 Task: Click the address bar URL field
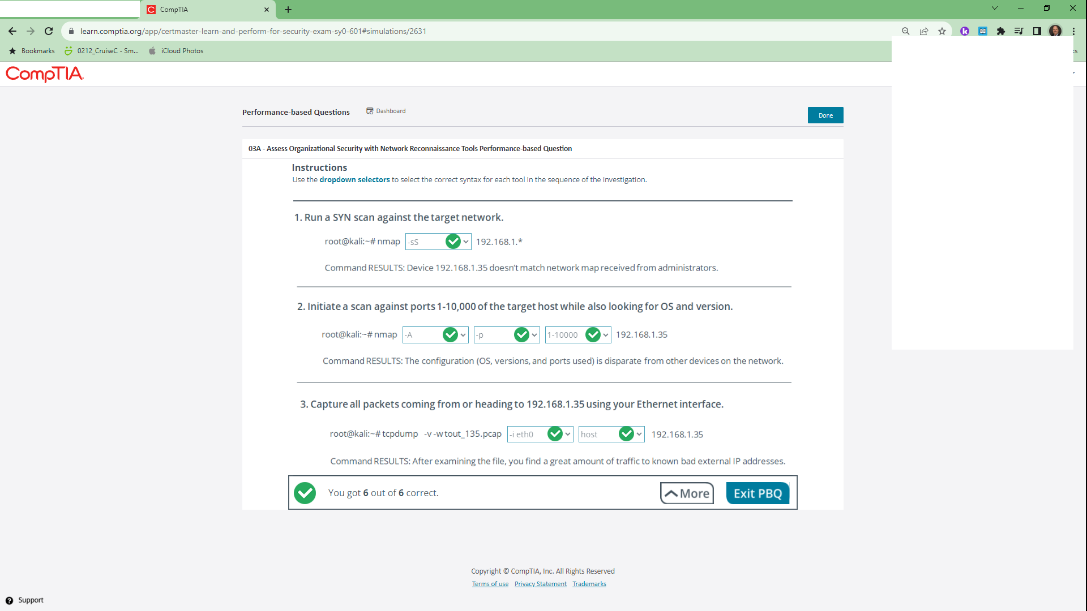(396, 31)
